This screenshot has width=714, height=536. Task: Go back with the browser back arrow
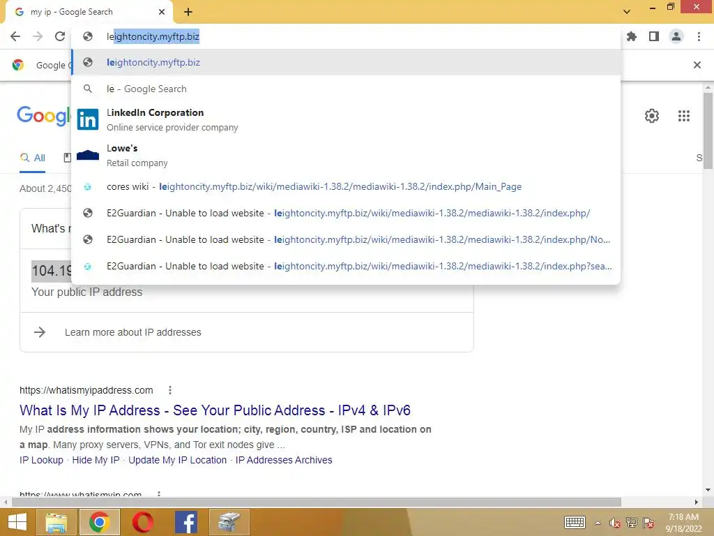(x=15, y=36)
